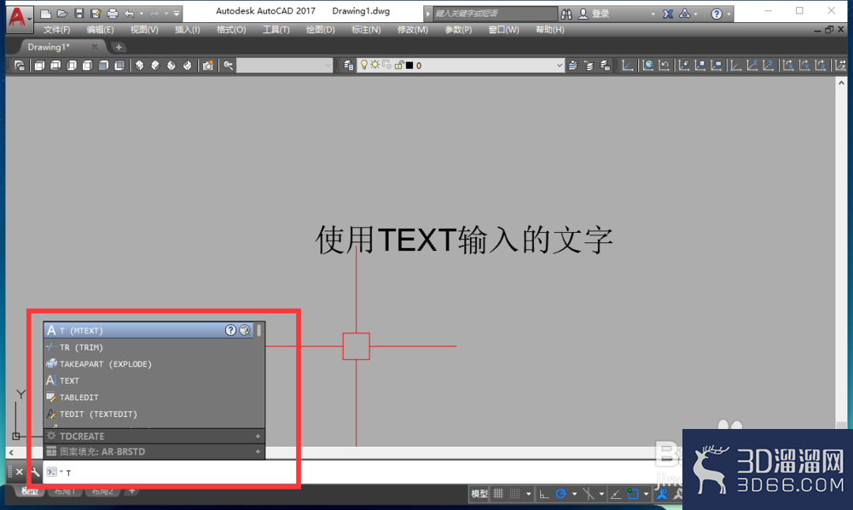Click the Create Camera icon

point(208,66)
